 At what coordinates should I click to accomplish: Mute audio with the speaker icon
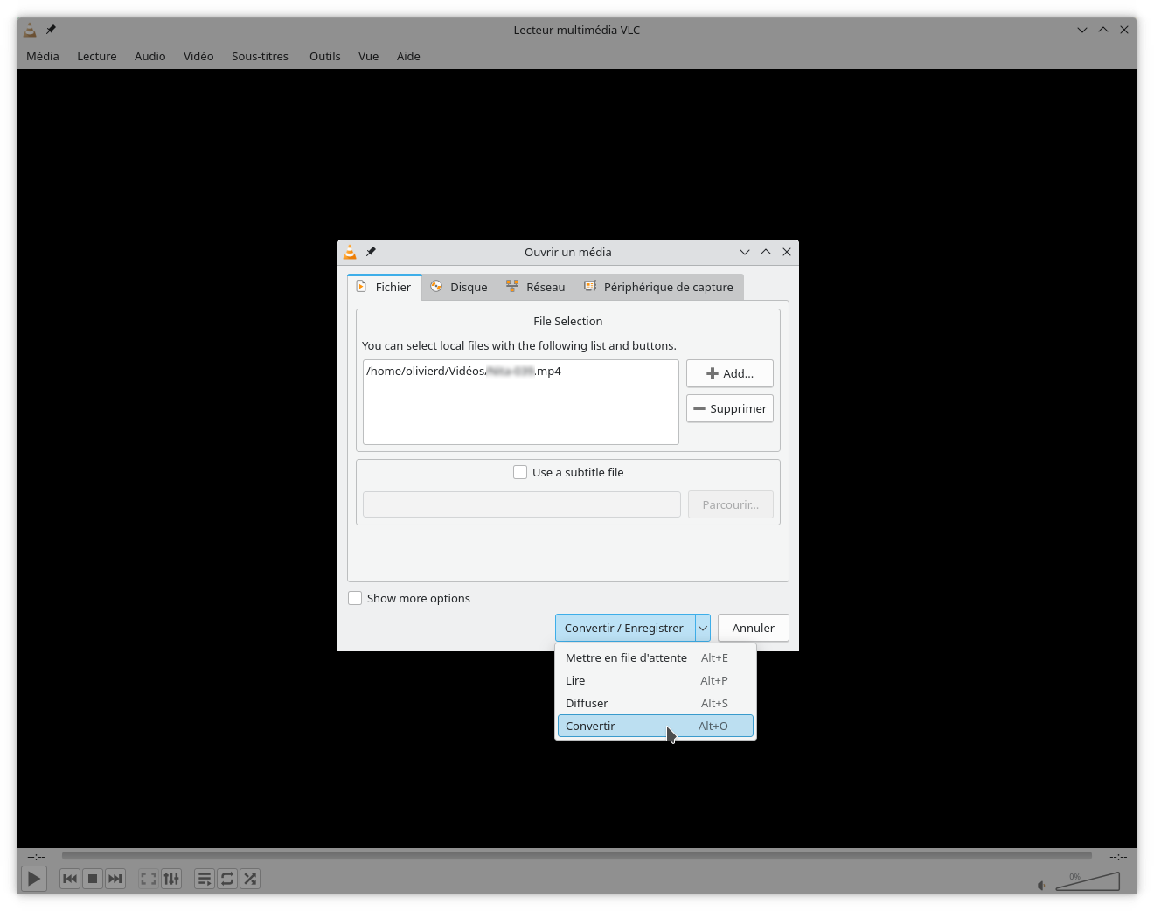[1041, 886]
